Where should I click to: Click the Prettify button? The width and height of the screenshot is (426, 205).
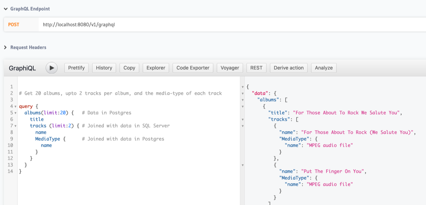point(77,68)
